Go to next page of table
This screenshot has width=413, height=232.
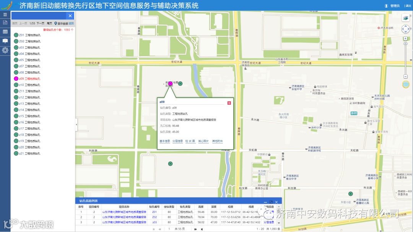tap(195, 229)
